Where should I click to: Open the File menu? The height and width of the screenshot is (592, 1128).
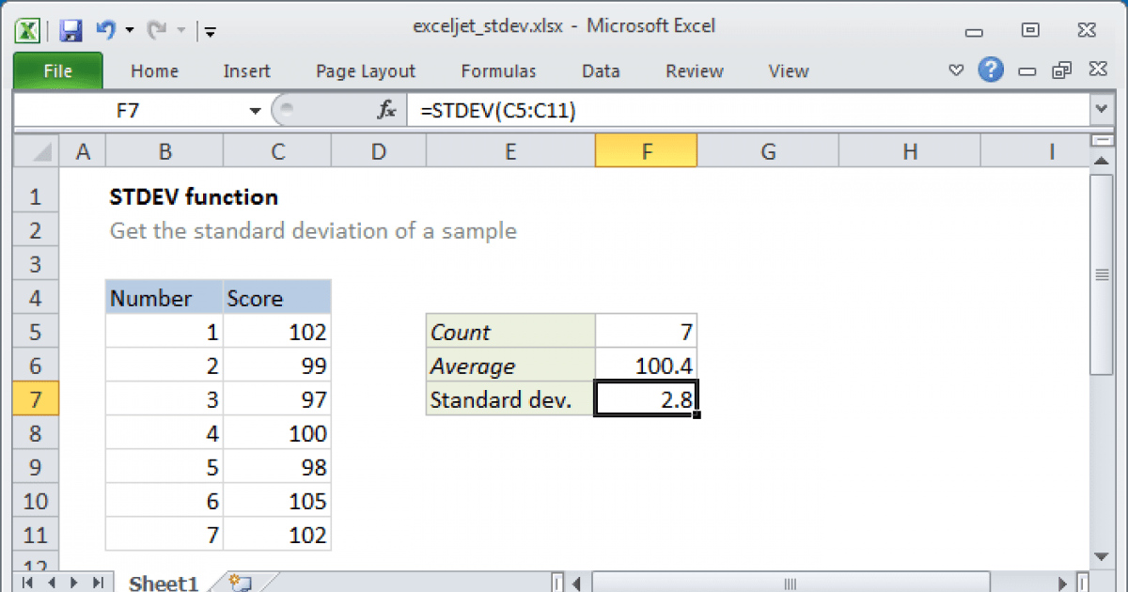click(58, 70)
